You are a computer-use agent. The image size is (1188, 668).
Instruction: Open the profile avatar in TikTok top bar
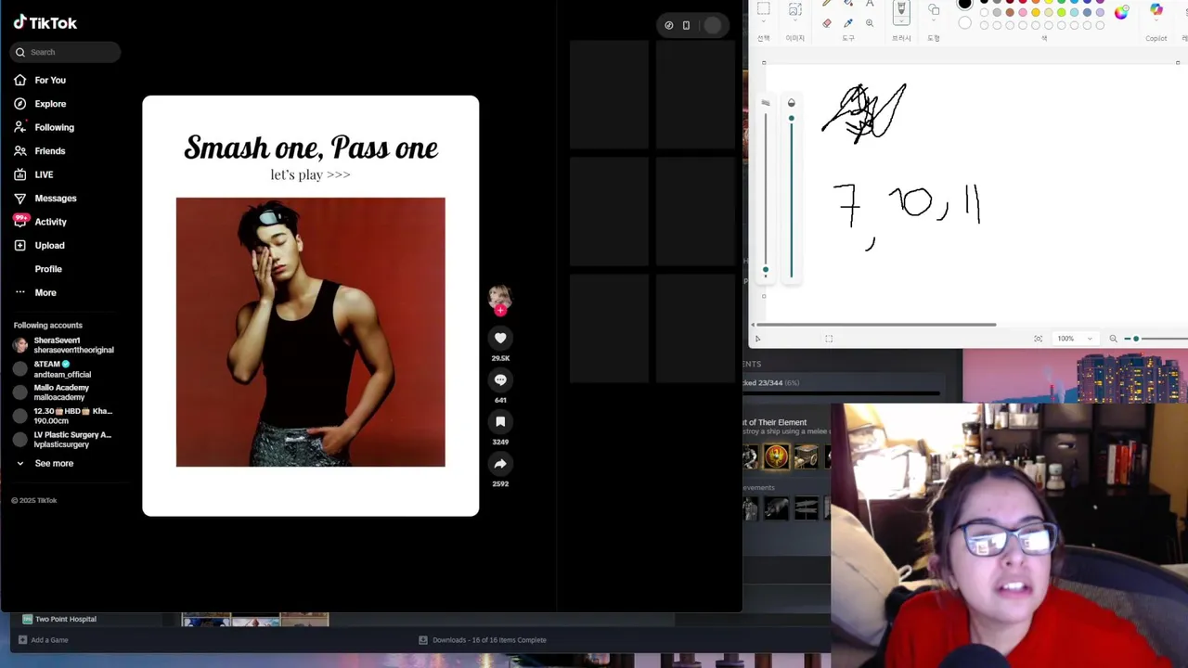[x=712, y=25]
